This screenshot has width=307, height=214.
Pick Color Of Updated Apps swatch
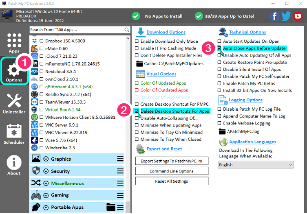pyautogui.click(x=137, y=83)
